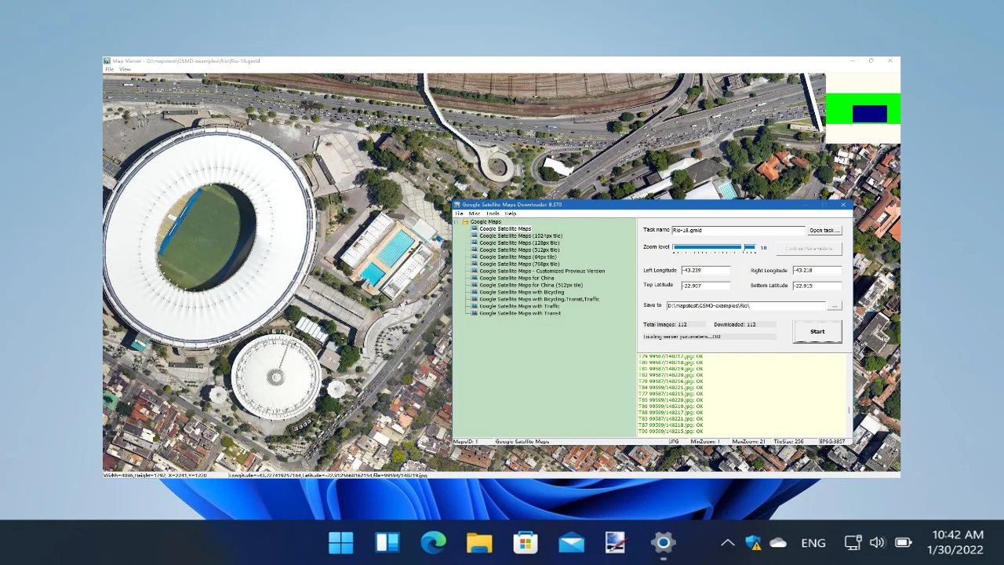Select Google Satellite Maps with Bicycling
The image size is (1004, 565).
click(x=522, y=292)
